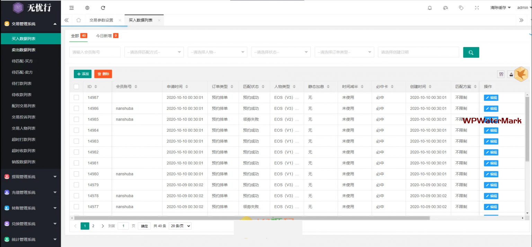Click the refresh page icon

[103, 8]
